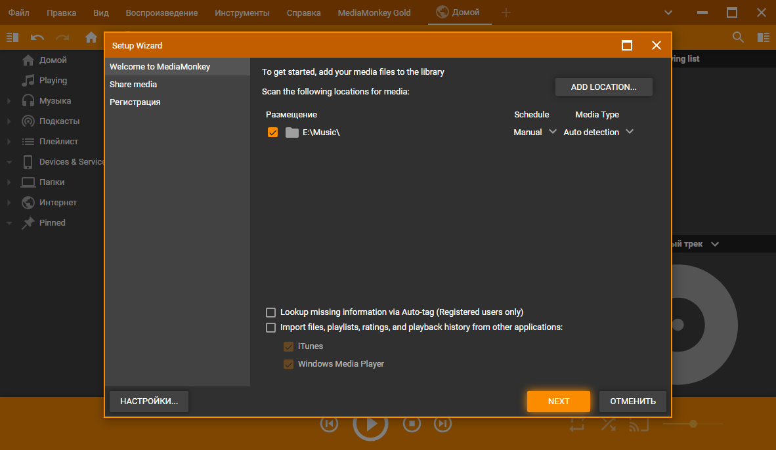
Task: Expand the Музыка tree node
Action: 9,101
